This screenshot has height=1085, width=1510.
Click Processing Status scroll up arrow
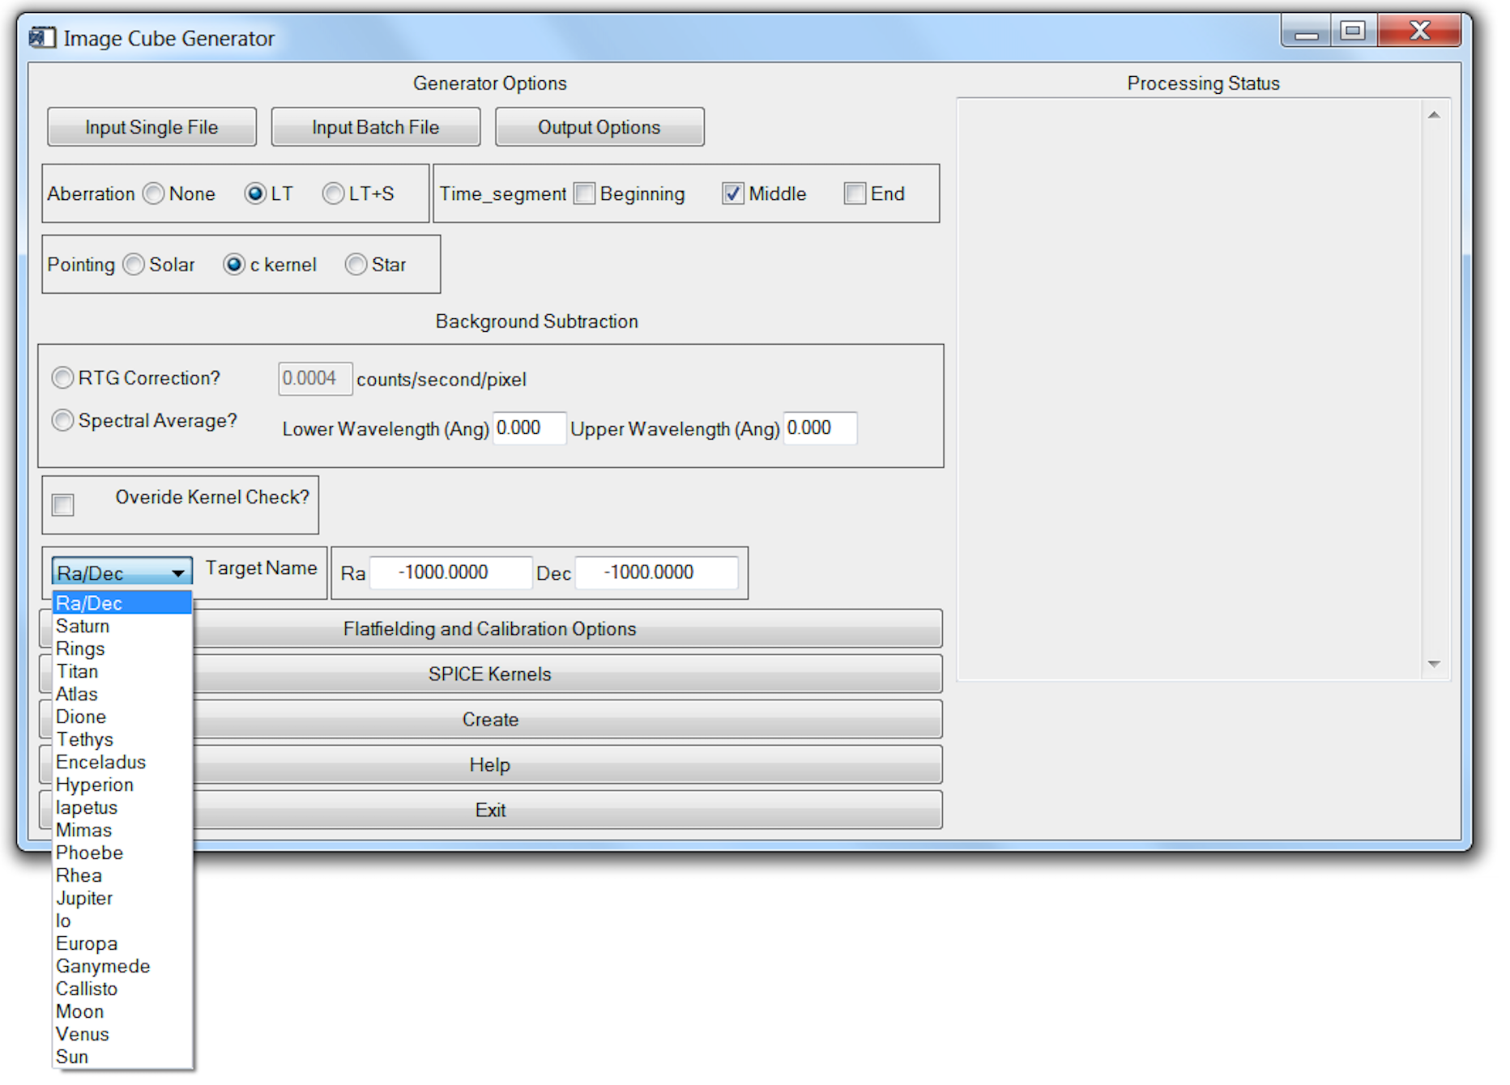(x=1433, y=115)
